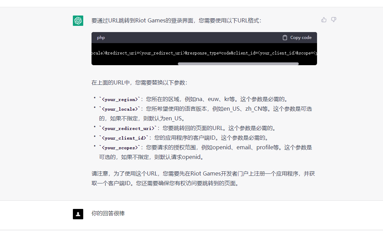Click the URL code line with redirect_uri
Screen dimensions: 383x231
[x=204, y=53]
